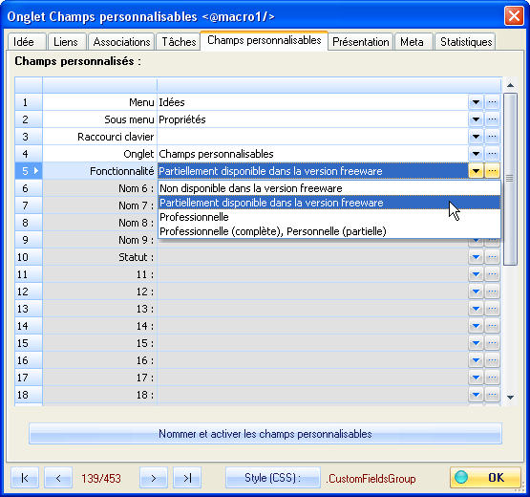This screenshot has height=497, width=530.
Task: Open ellipsis editor for Raccourci clavier row
Action: [x=492, y=137]
